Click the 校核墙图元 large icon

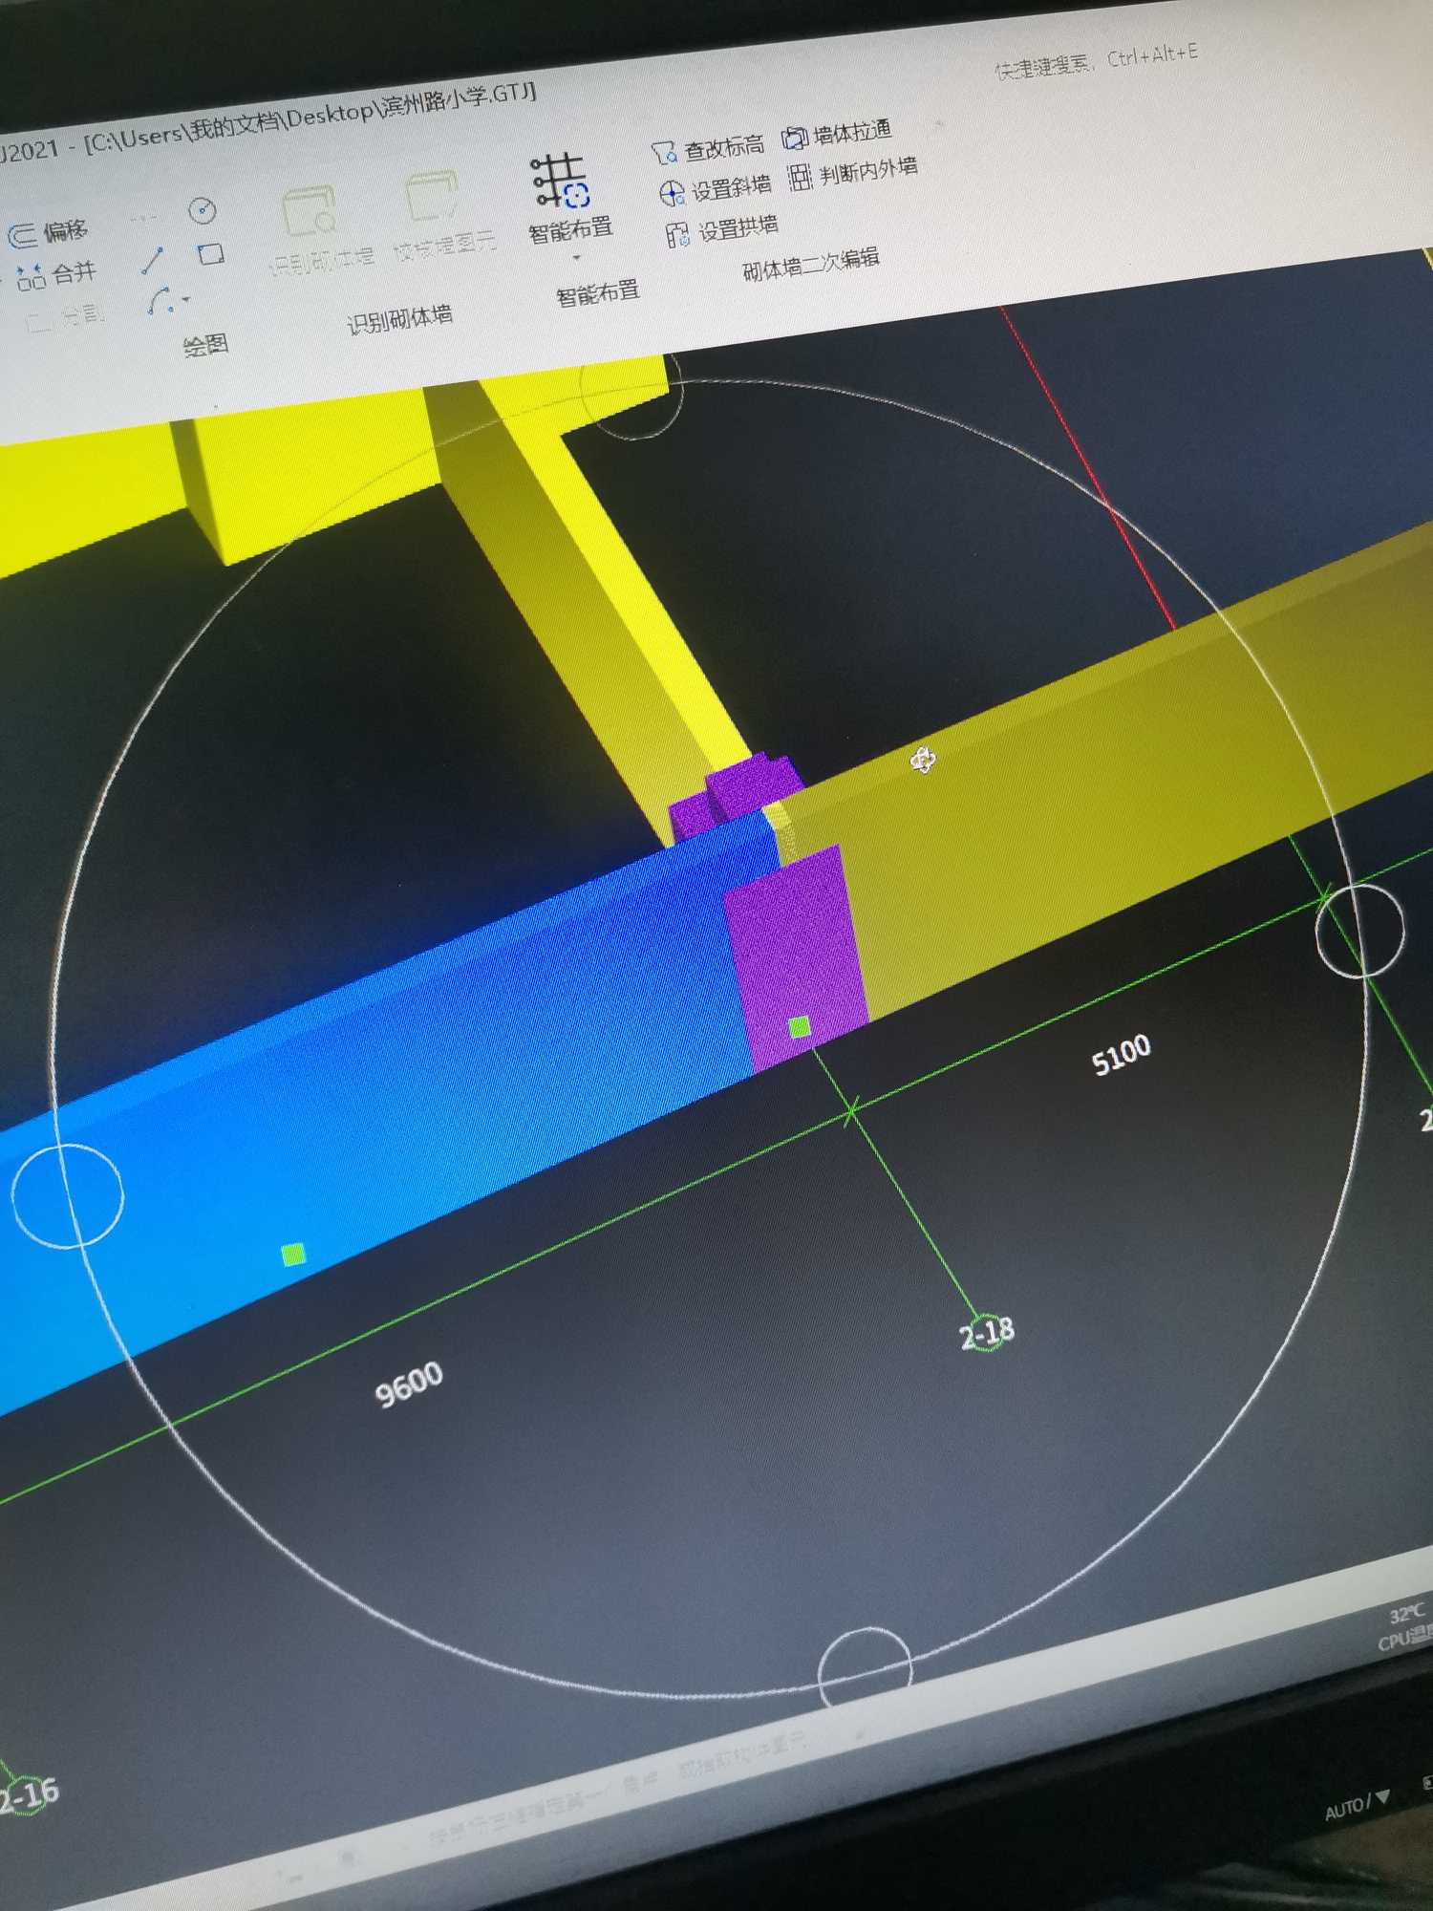coord(432,196)
